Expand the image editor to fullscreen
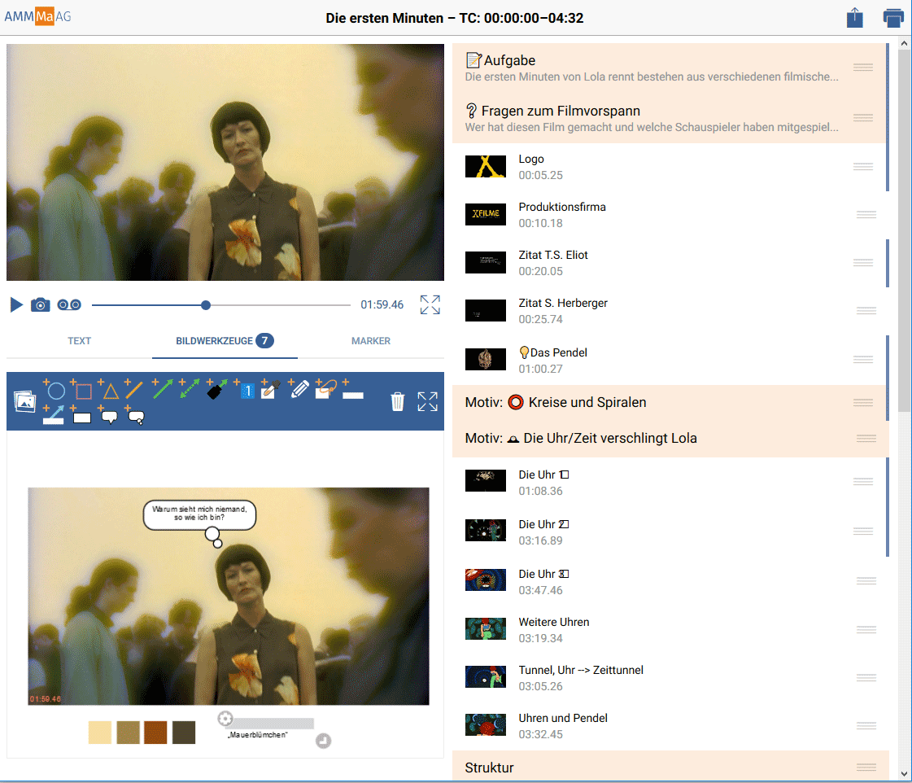The width and height of the screenshot is (912, 783). [427, 401]
